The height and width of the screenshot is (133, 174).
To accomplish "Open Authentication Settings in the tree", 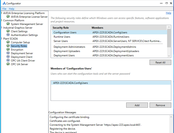I will [24, 35].
